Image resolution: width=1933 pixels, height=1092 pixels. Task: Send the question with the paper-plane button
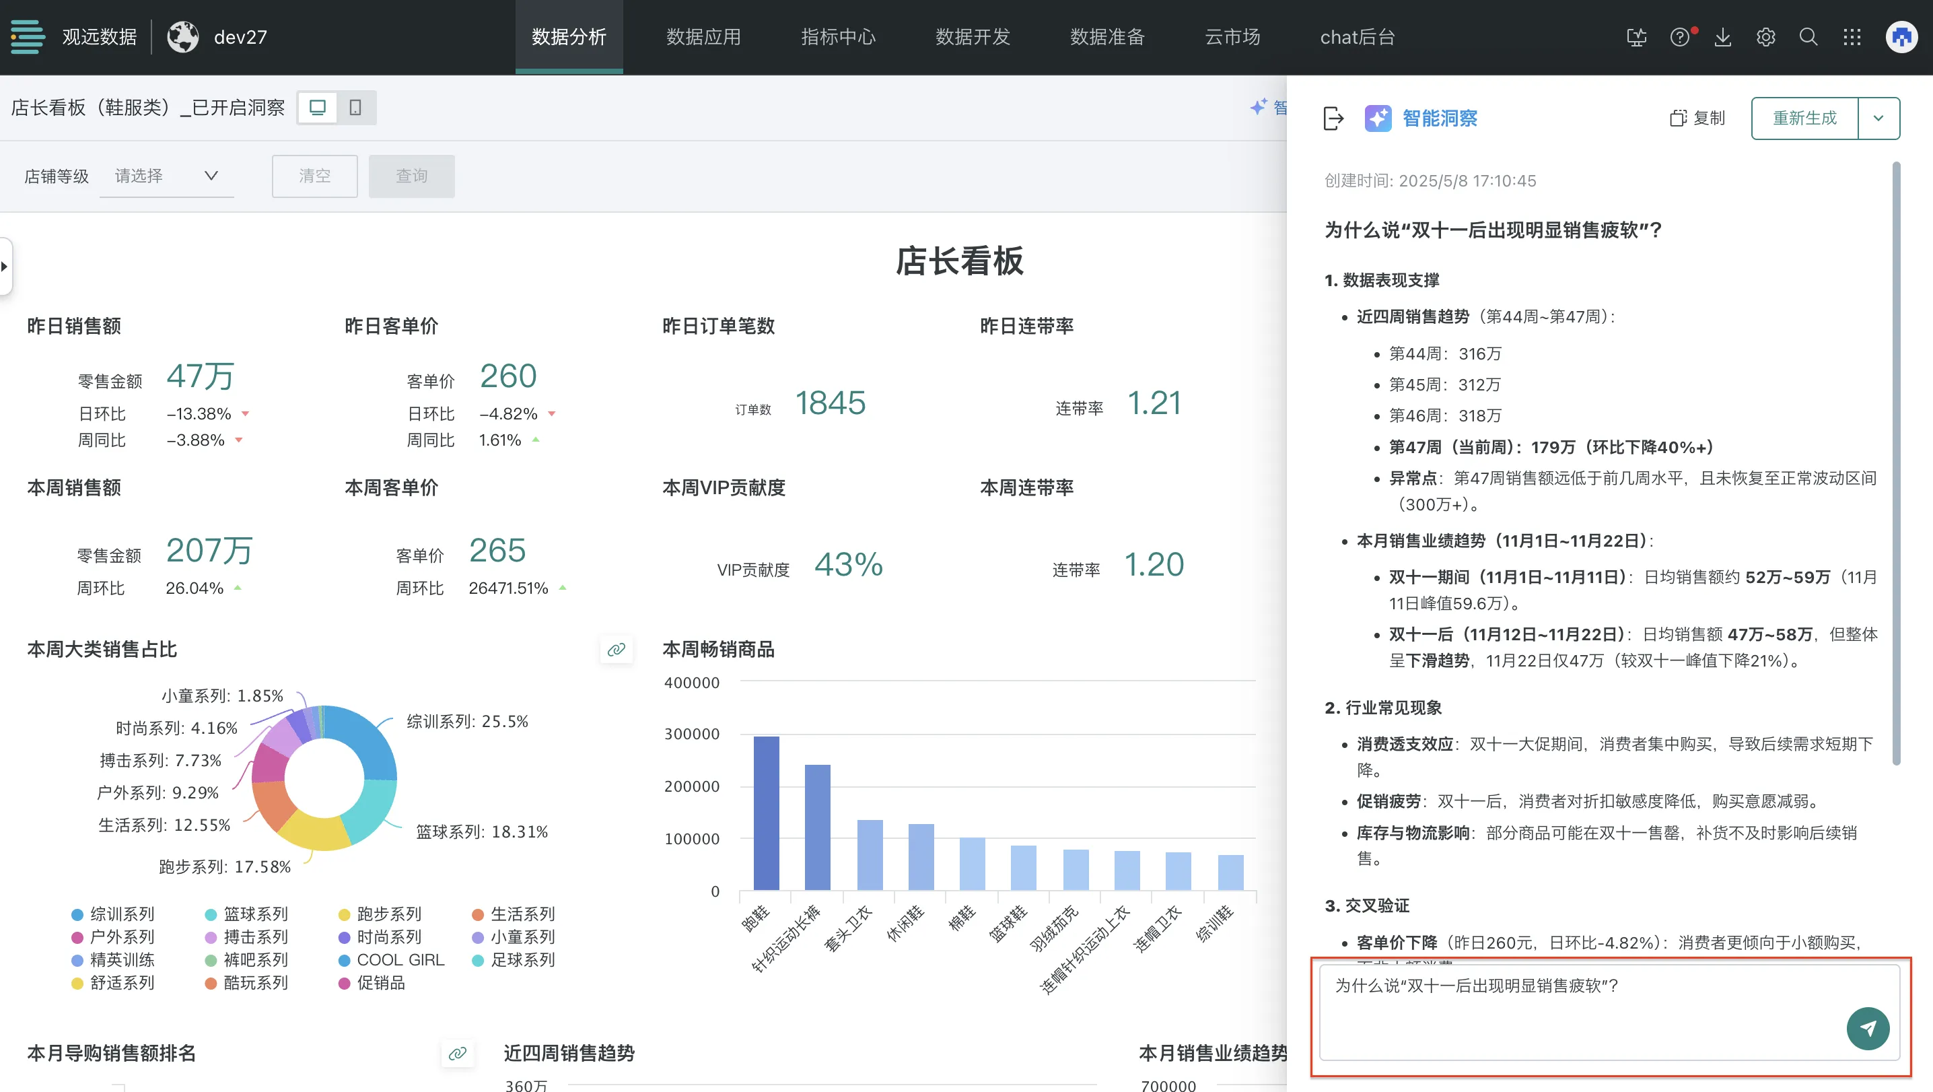coord(1867,1028)
